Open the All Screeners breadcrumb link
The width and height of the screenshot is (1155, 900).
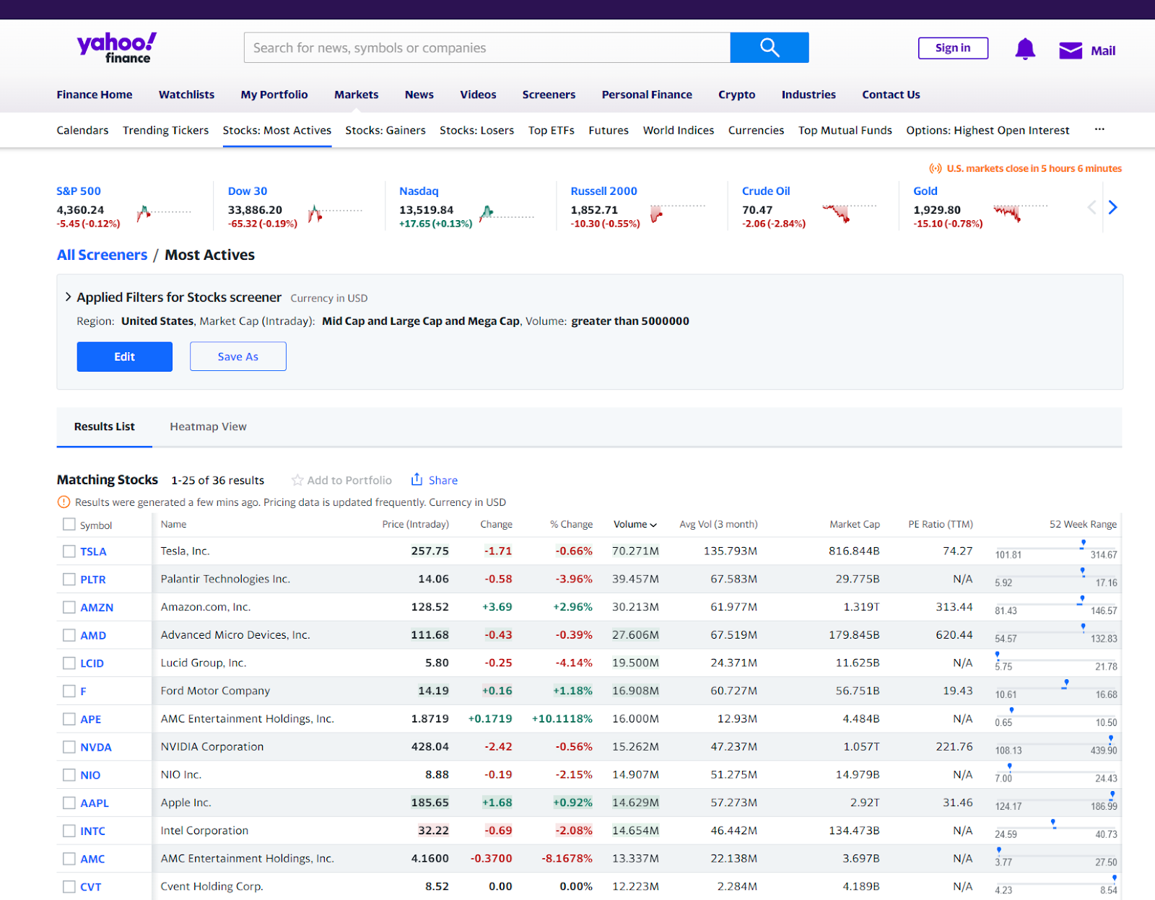click(x=102, y=255)
